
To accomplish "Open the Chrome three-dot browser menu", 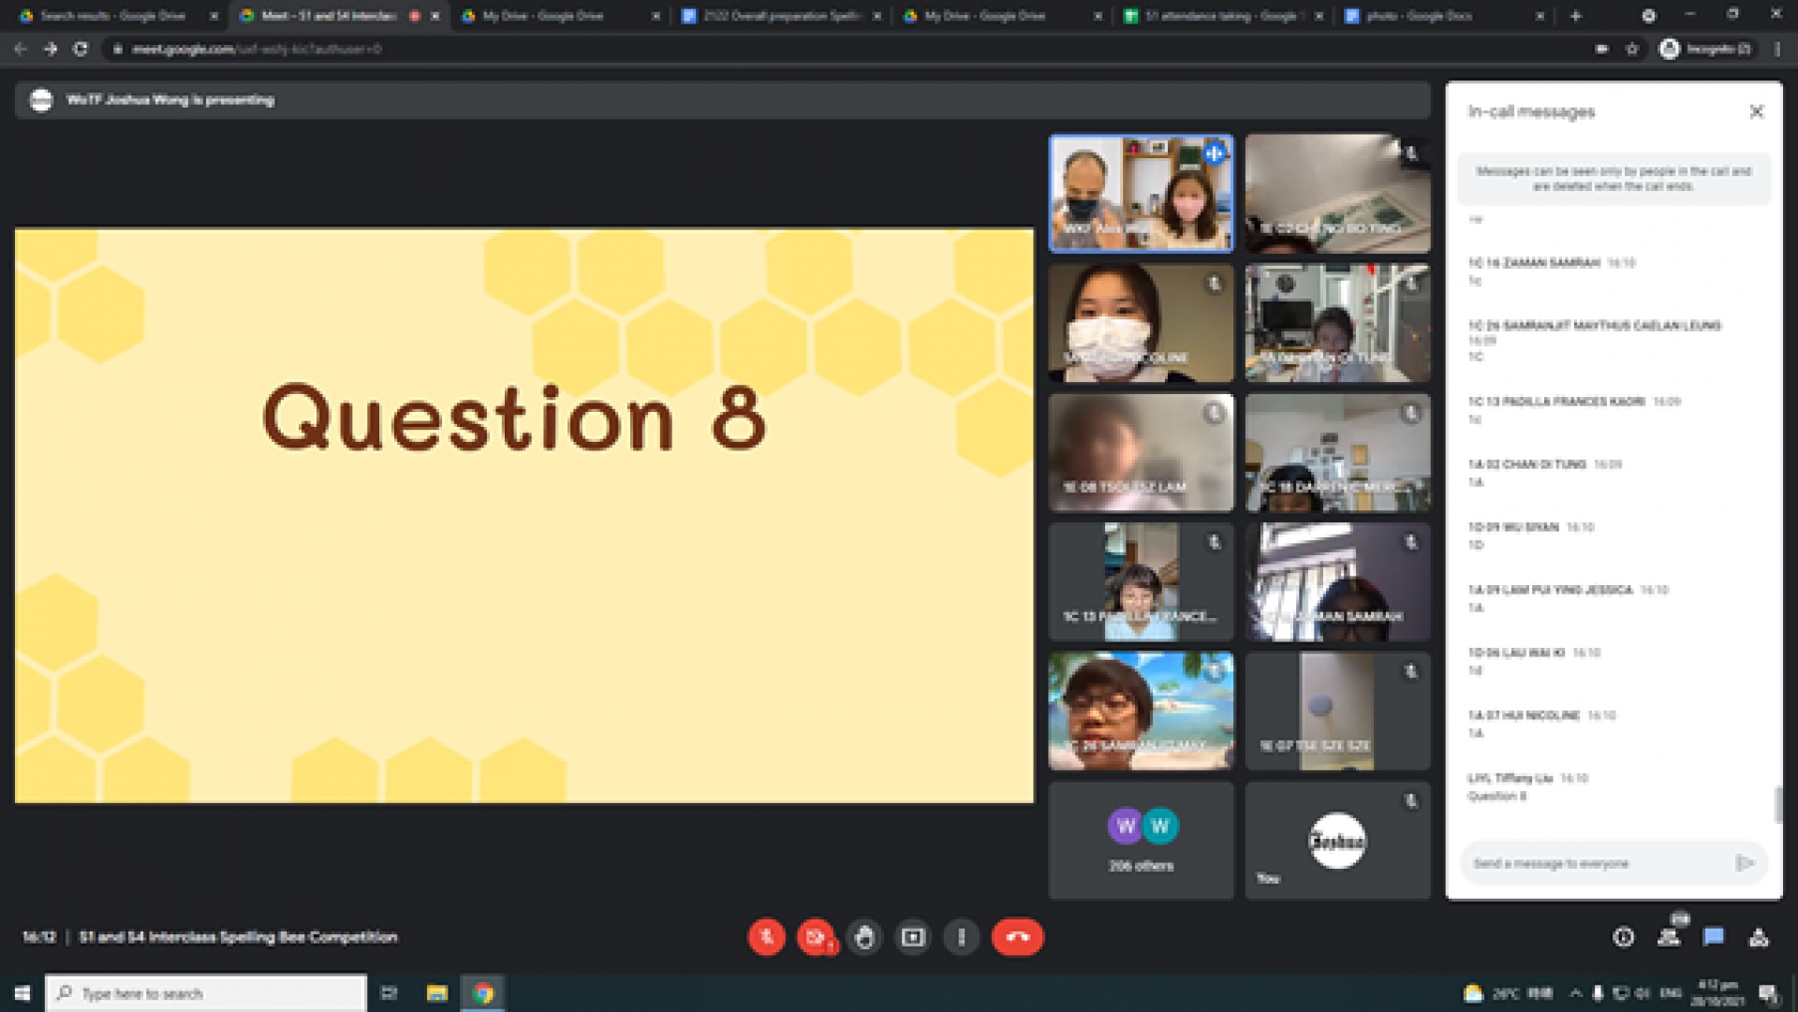I will pyautogui.click(x=1777, y=49).
